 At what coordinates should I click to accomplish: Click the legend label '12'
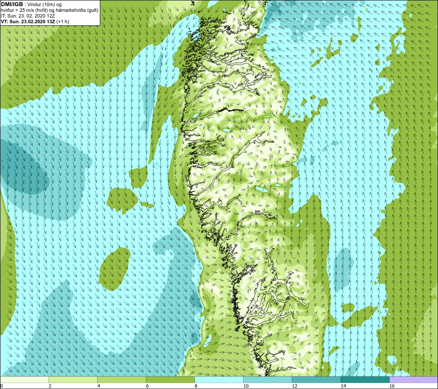click(294, 386)
